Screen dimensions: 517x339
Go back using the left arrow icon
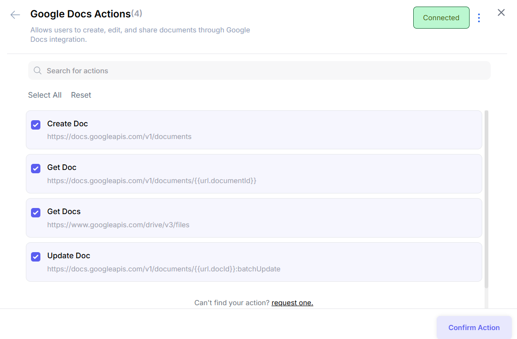click(x=15, y=15)
